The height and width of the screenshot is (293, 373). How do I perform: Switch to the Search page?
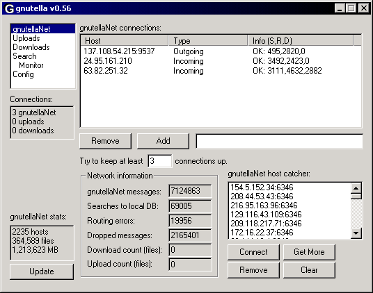click(x=24, y=56)
